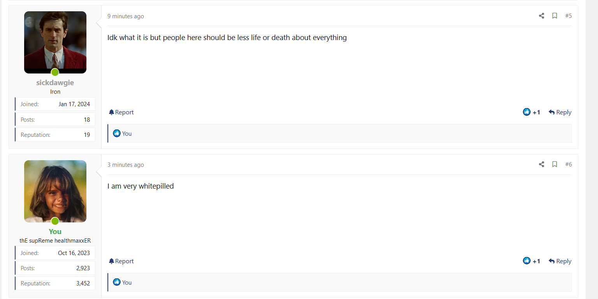The image size is (598, 299).
Task: Click 'You' in post #5 likes bar
Action: pos(127,134)
